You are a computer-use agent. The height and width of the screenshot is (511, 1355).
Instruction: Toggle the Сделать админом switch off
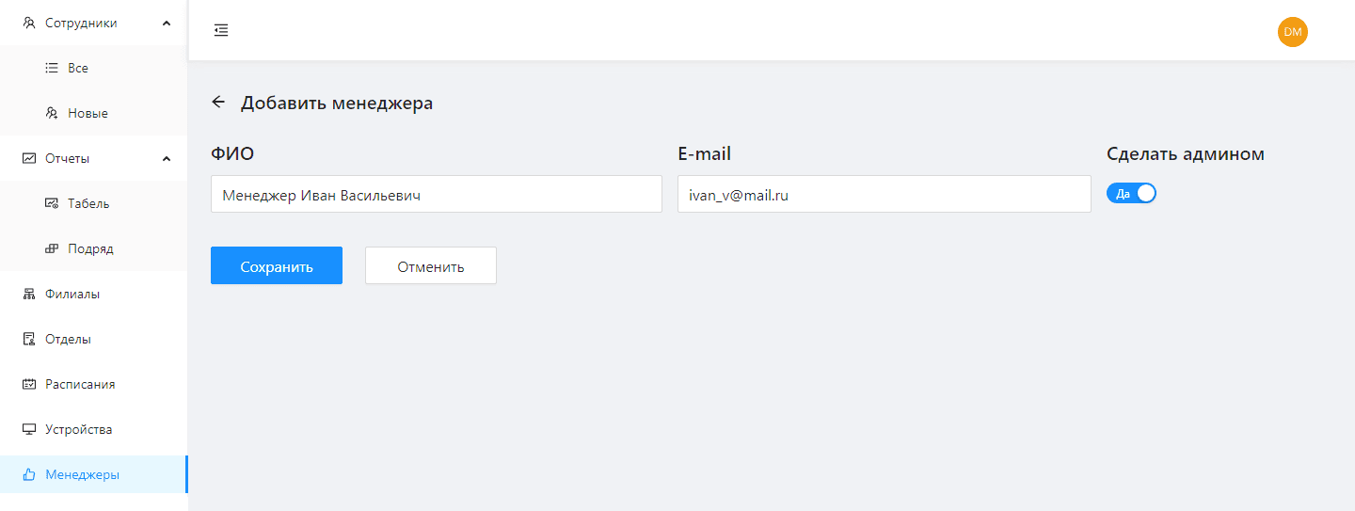coord(1131,193)
